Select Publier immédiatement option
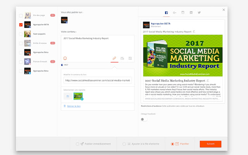Viewport: 248px width, 155px height. 77,144
